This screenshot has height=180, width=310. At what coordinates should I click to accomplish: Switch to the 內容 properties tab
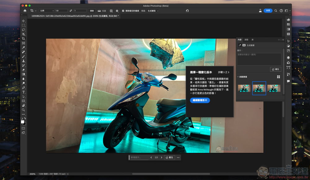click(x=240, y=40)
